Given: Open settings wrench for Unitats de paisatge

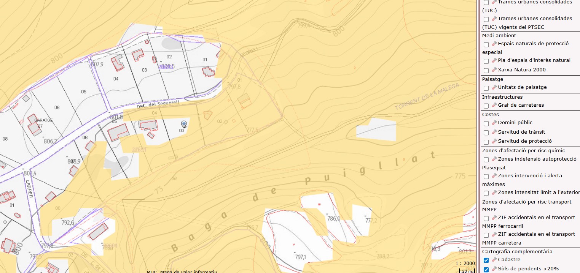Looking at the screenshot, I should pyautogui.click(x=494, y=87).
